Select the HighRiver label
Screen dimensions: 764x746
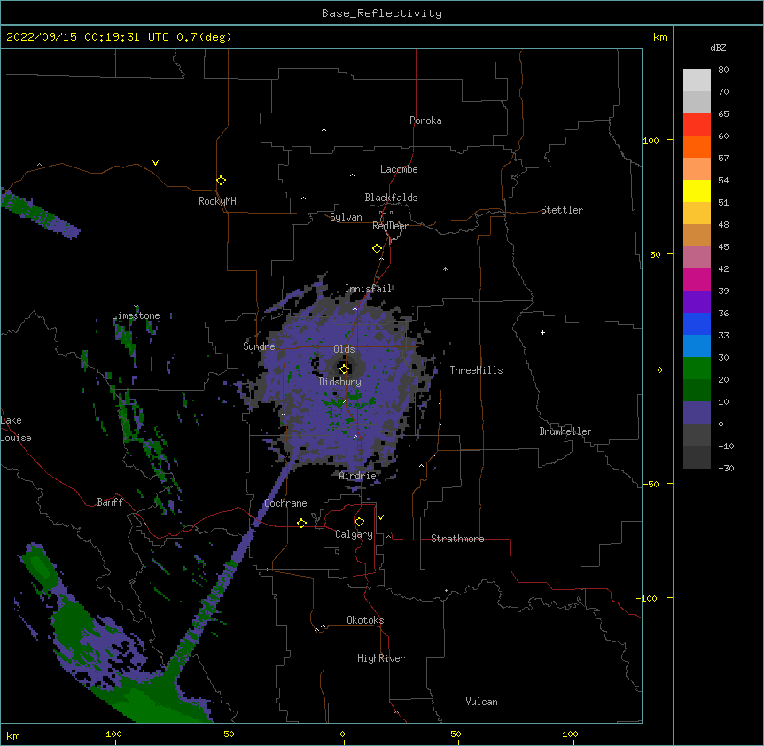pos(381,658)
